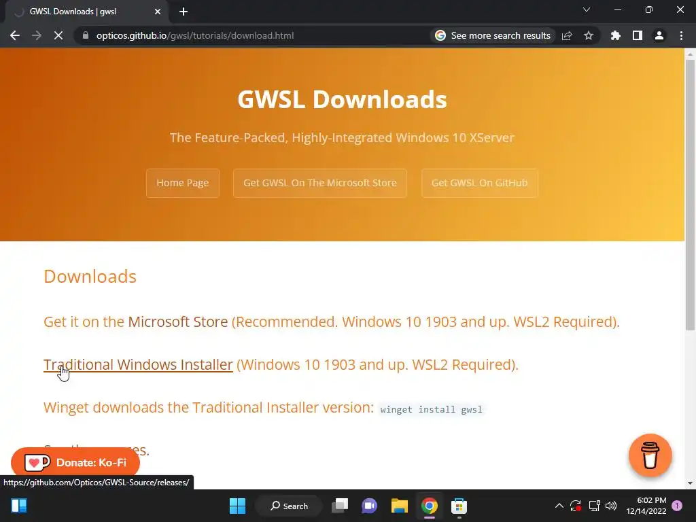Open taskbar Search box

289,506
